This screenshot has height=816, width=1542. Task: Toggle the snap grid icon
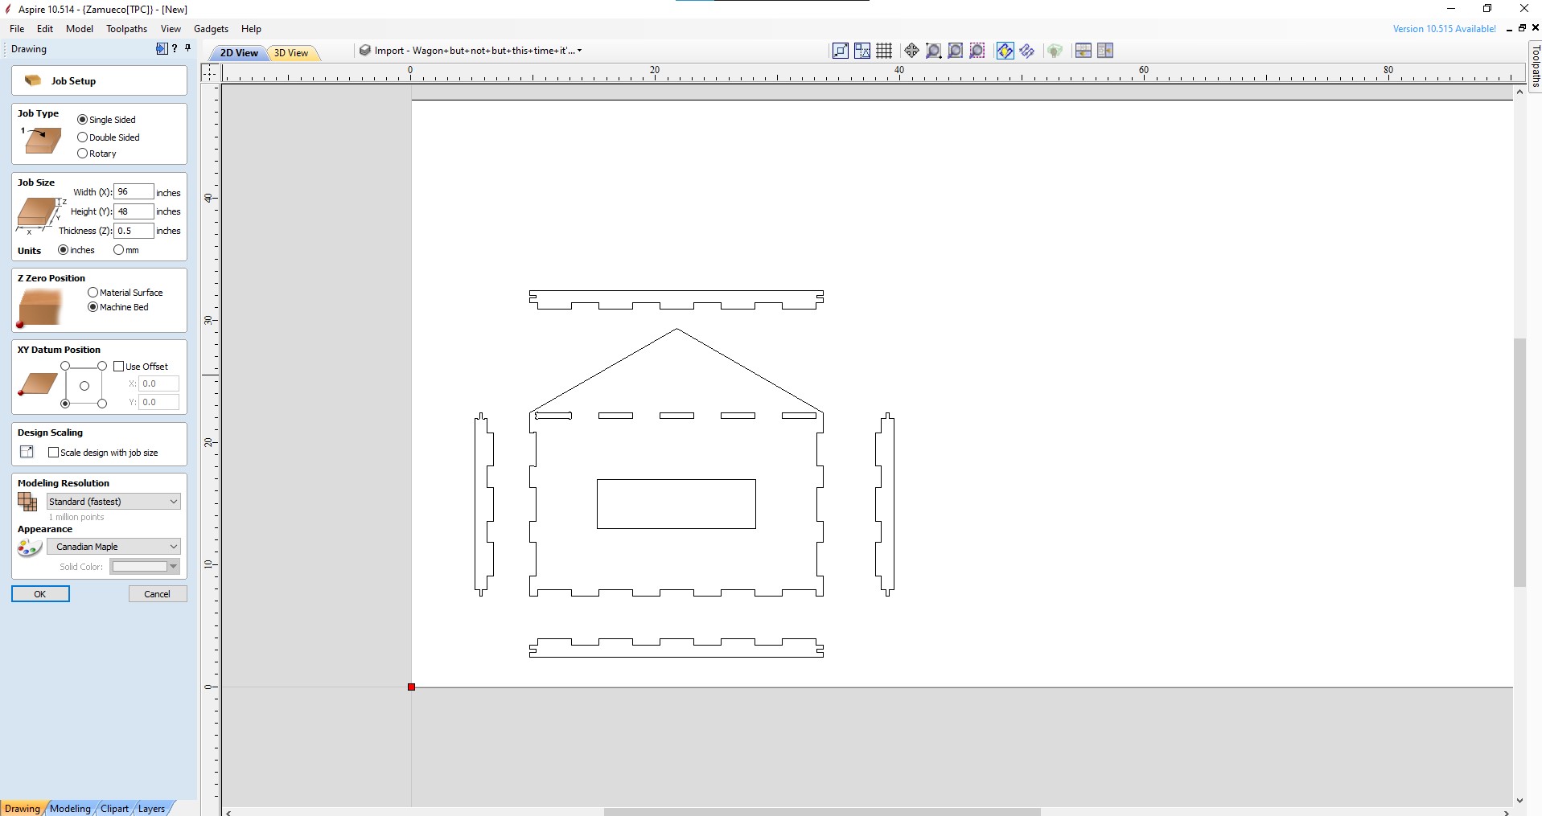pos(884,51)
